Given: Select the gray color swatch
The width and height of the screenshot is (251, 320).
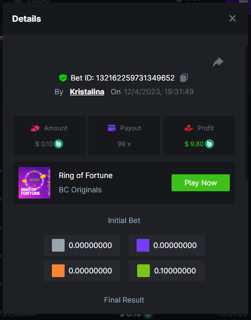Looking at the screenshot, I should (x=58, y=245).
